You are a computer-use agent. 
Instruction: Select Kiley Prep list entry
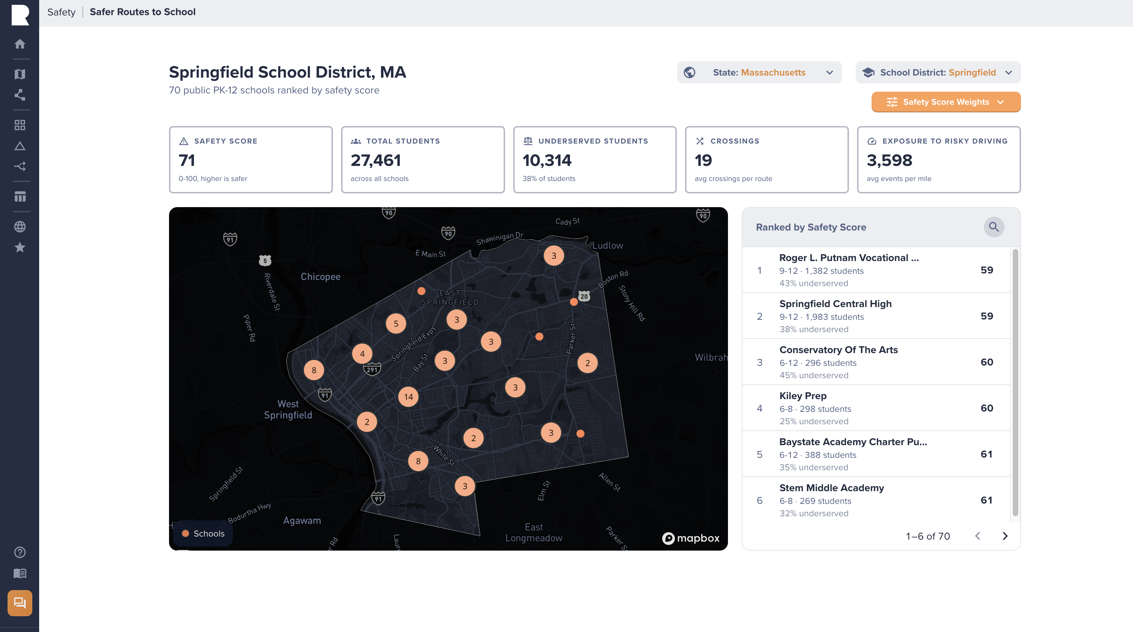[876, 408]
